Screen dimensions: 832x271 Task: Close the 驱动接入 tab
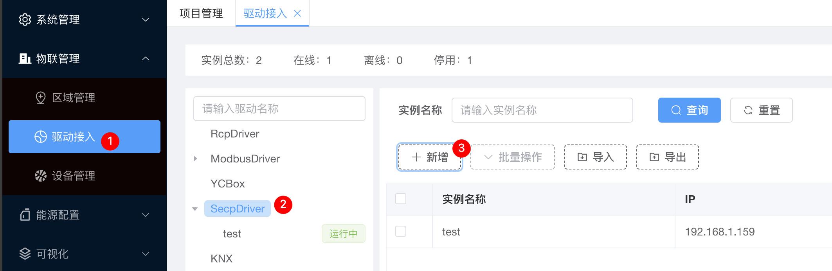pyautogui.click(x=297, y=13)
